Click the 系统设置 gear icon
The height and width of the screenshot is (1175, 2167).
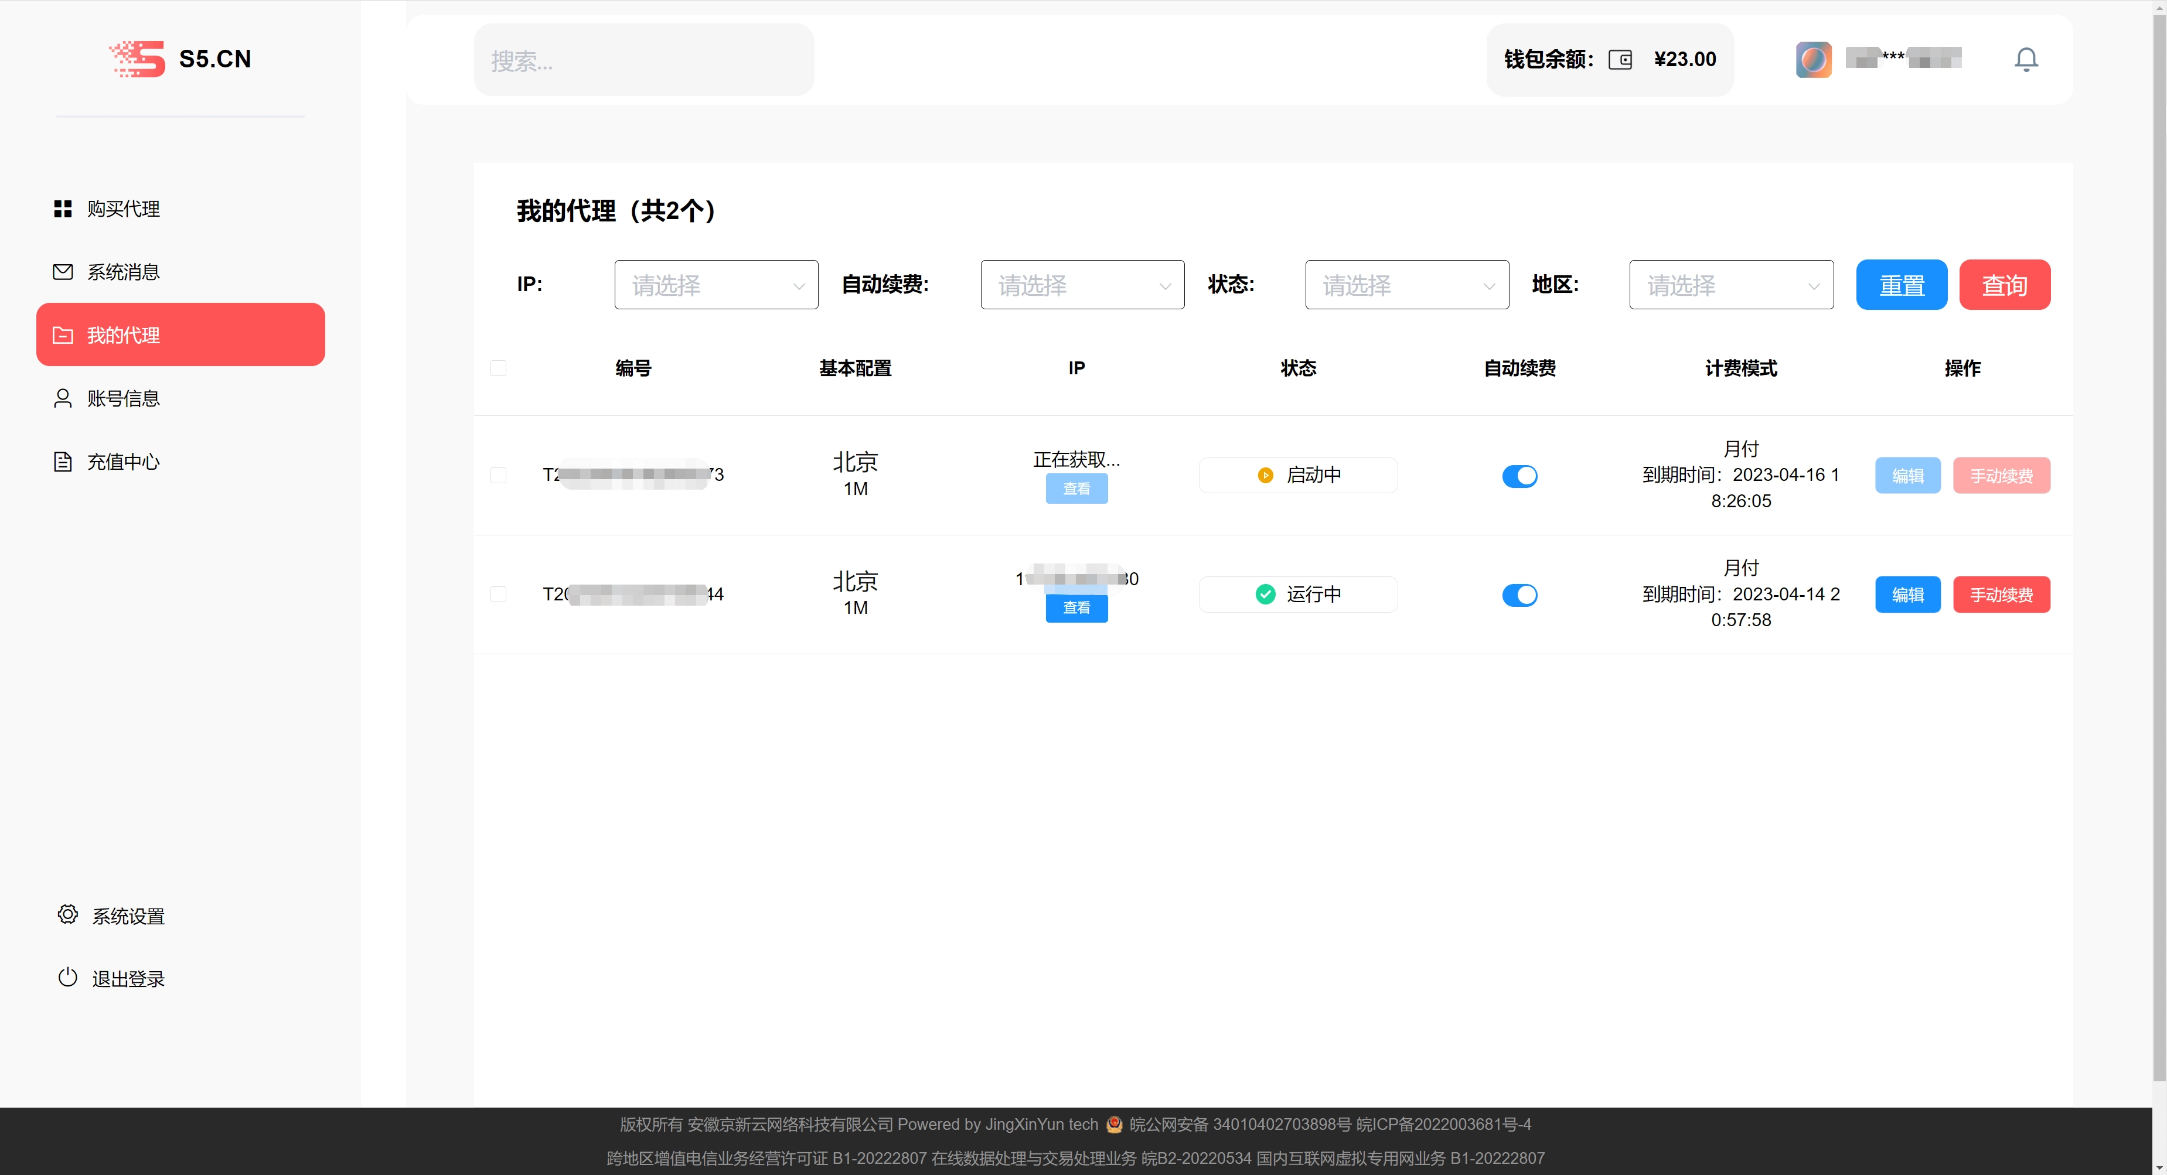[67, 914]
